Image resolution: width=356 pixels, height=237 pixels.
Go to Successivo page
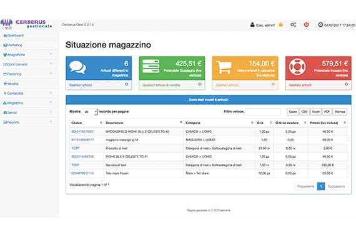click(x=336, y=186)
